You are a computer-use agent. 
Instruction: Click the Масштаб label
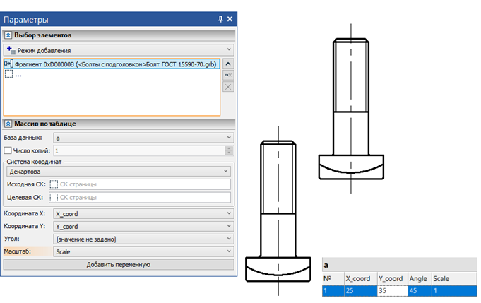coord(18,251)
